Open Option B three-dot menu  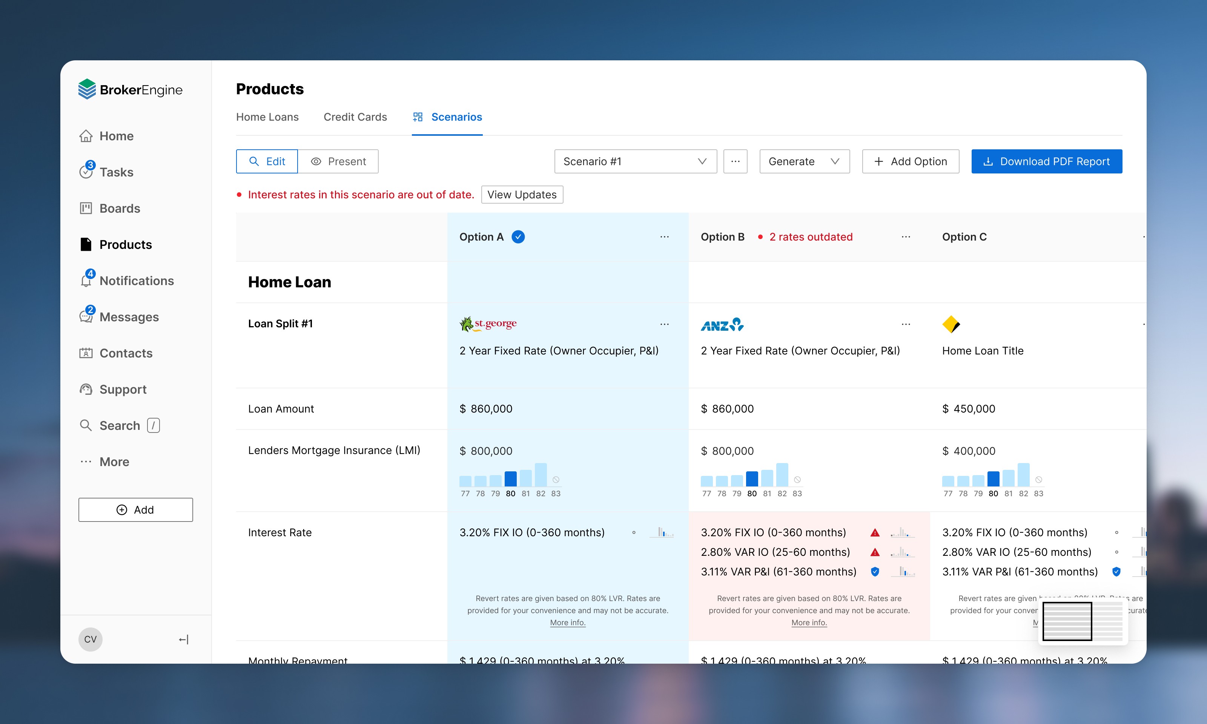point(906,237)
